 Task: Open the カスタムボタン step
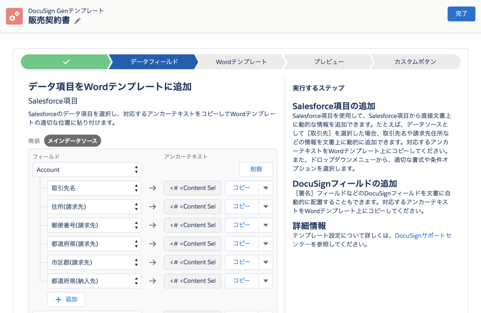(x=415, y=62)
